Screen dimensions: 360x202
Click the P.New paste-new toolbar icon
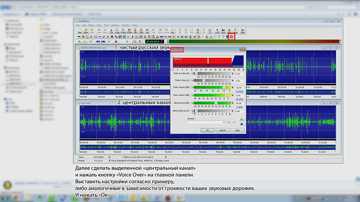coord(129,31)
